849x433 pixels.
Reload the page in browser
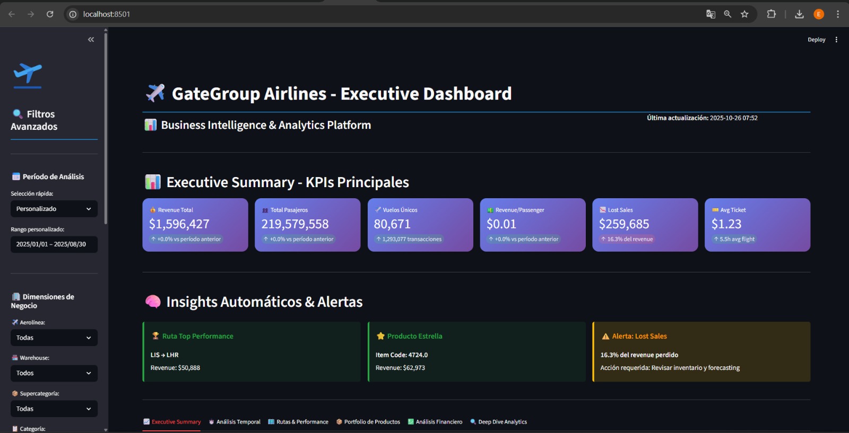pos(50,14)
